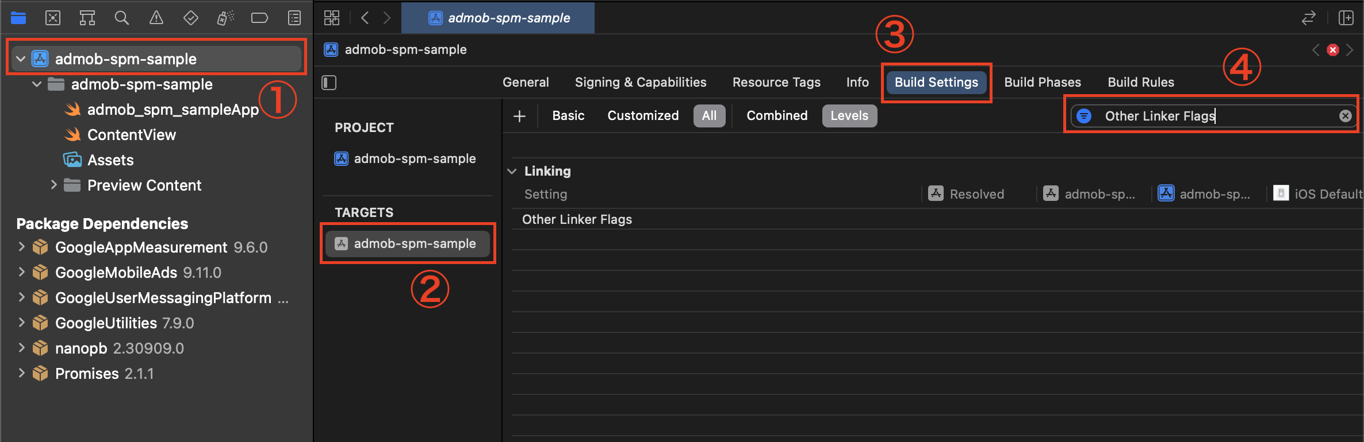Expand the GoogleUserMessagingPlatform package
The height and width of the screenshot is (442, 1364).
coord(21,297)
